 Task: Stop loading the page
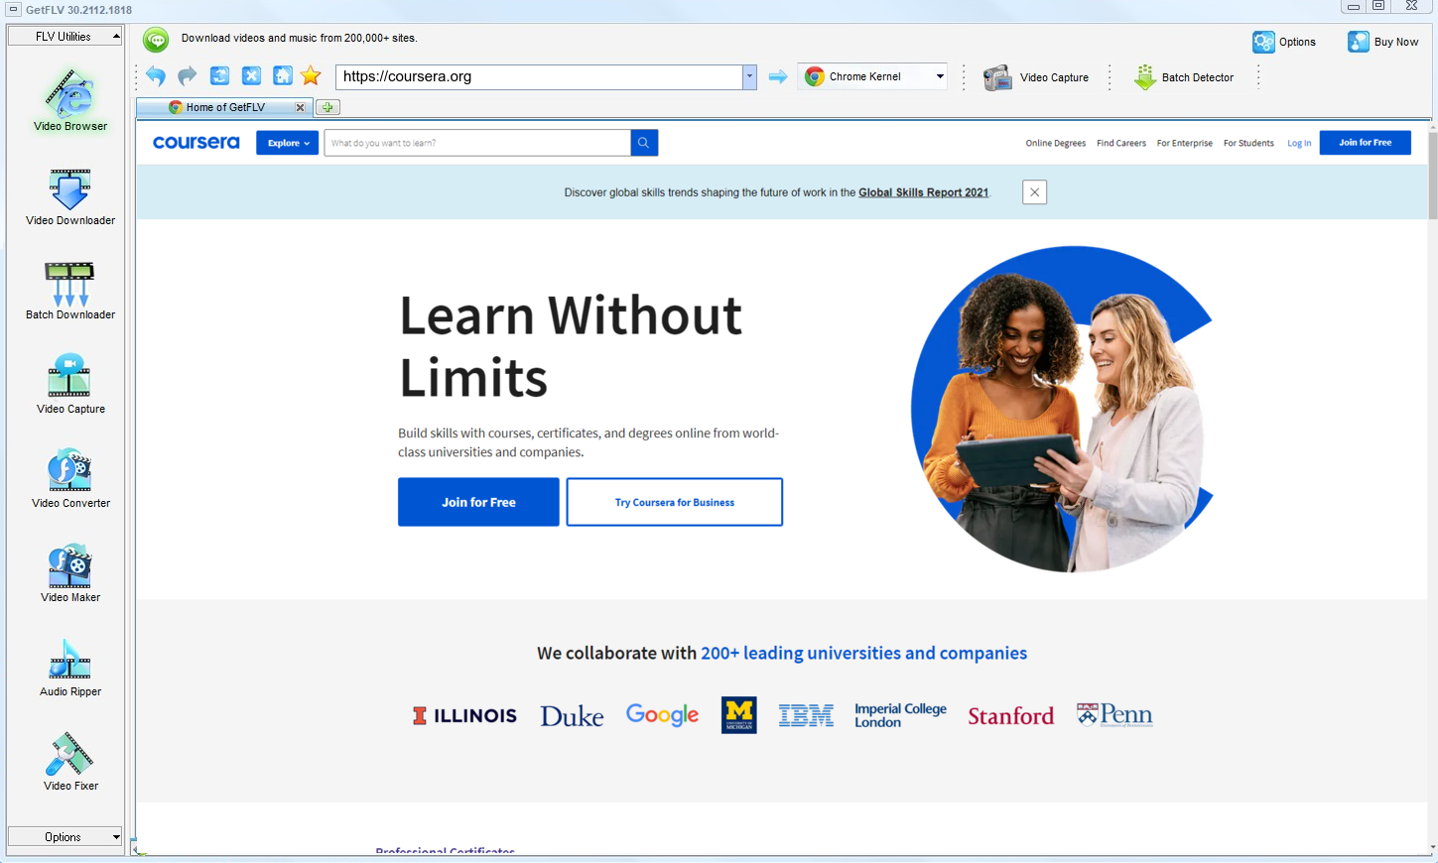251,76
